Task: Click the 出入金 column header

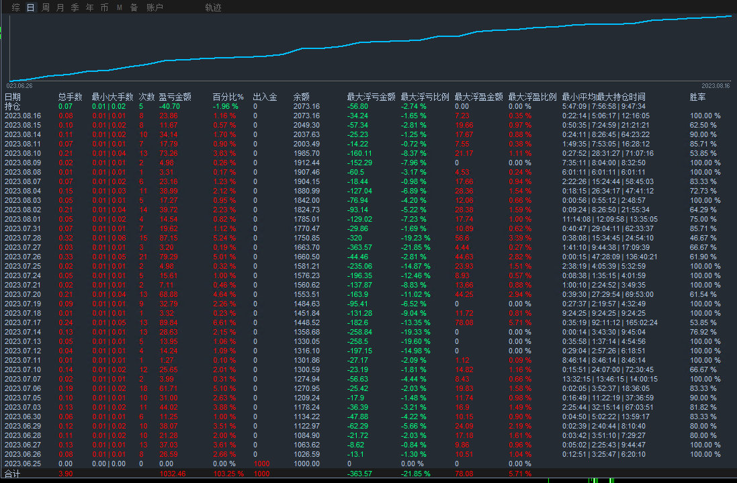Action: (x=265, y=97)
